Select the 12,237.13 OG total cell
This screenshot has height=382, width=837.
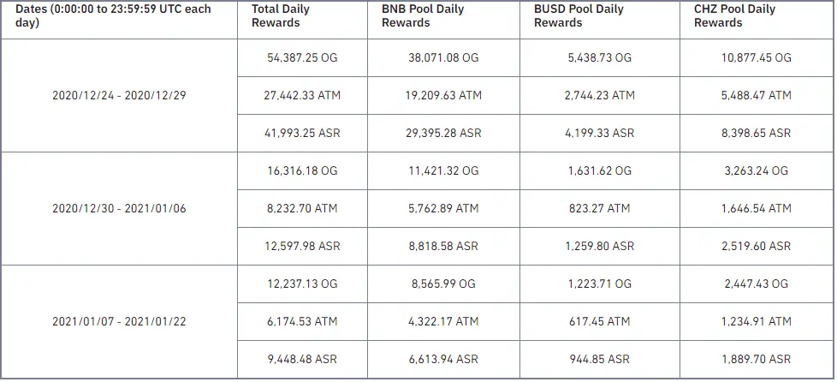302,284
